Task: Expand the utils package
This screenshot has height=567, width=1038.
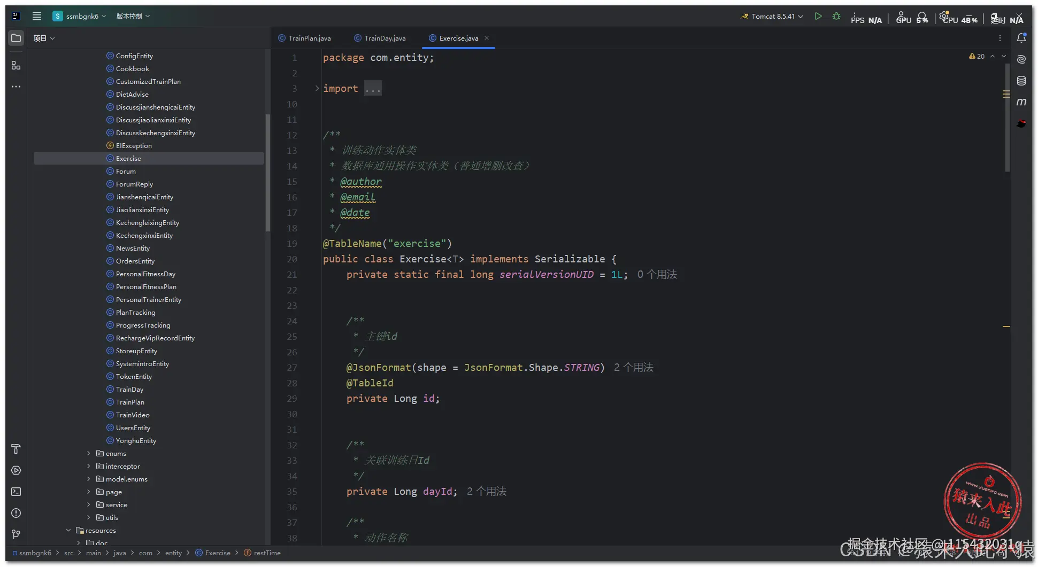Action: (x=89, y=518)
